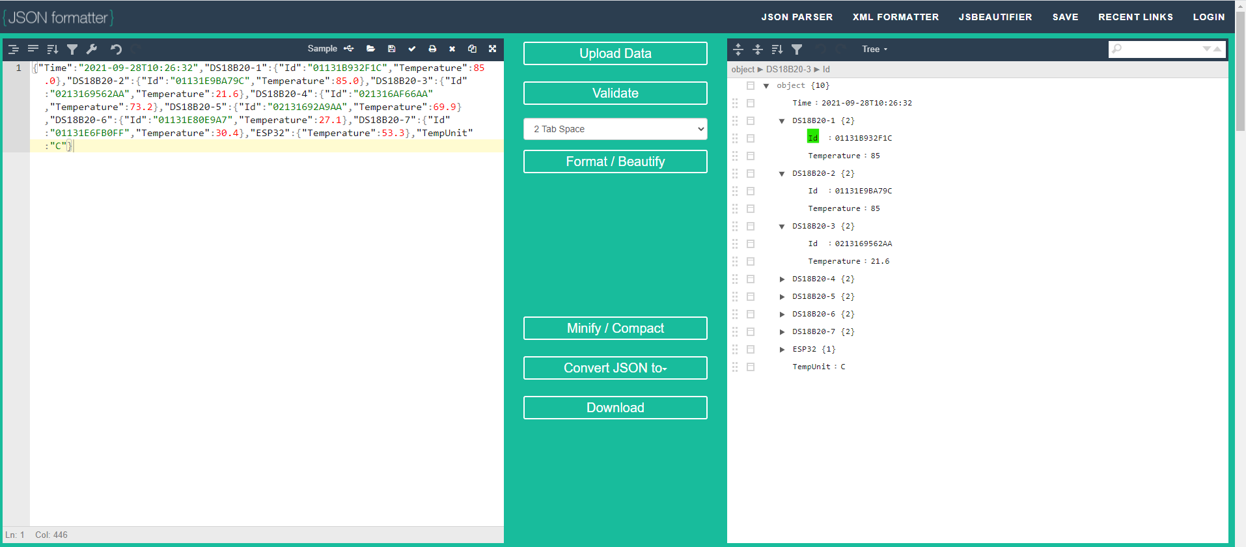Click the repair JSON wrench icon
The width and height of the screenshot is (1246, 547).
(92, 49)
